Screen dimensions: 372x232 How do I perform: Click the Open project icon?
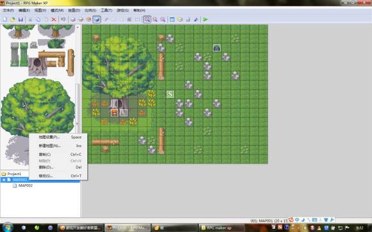click(x=13, y=19)
